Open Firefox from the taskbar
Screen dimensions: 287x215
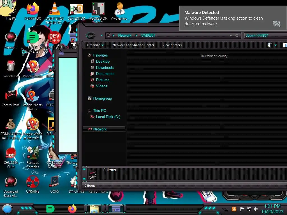[72, 209]
